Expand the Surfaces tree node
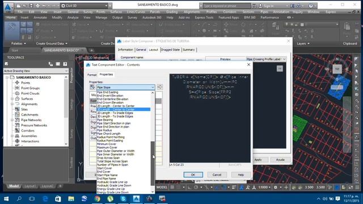Screen dimensions: 363x204 12,99
